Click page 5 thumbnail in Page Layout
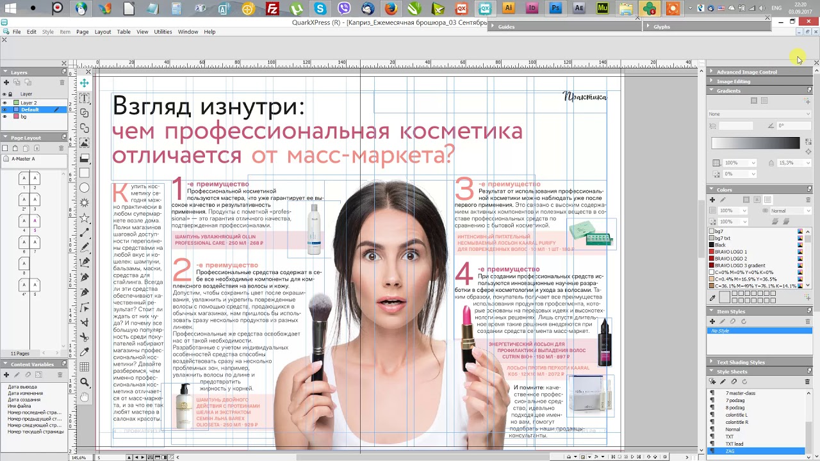 pyautogui.click(x=35, y=221)
